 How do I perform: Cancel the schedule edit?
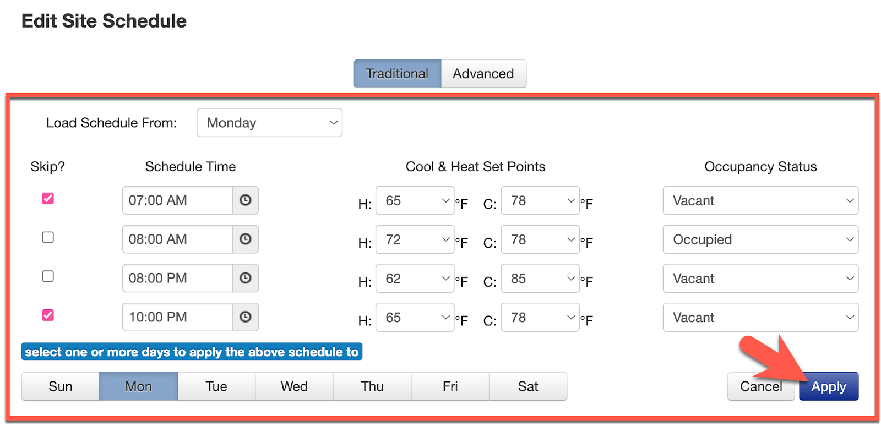coord(760,386)
